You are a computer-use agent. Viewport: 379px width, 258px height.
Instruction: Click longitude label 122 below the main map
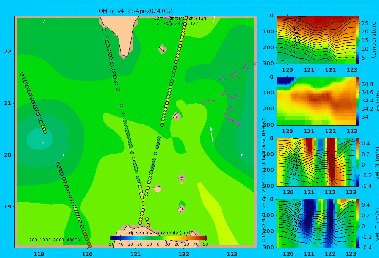tap(184, 254)
